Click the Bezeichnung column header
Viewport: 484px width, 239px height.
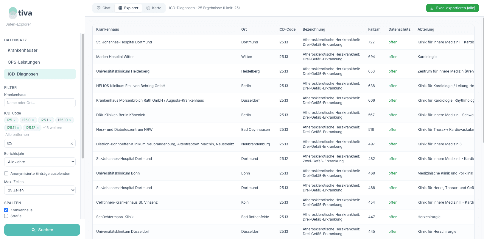(x=314, y=29)
